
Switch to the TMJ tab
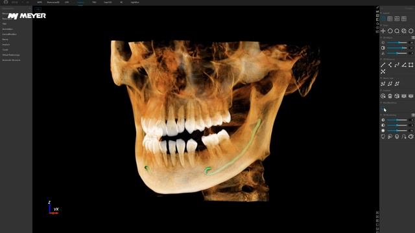[x=94, y=2]
